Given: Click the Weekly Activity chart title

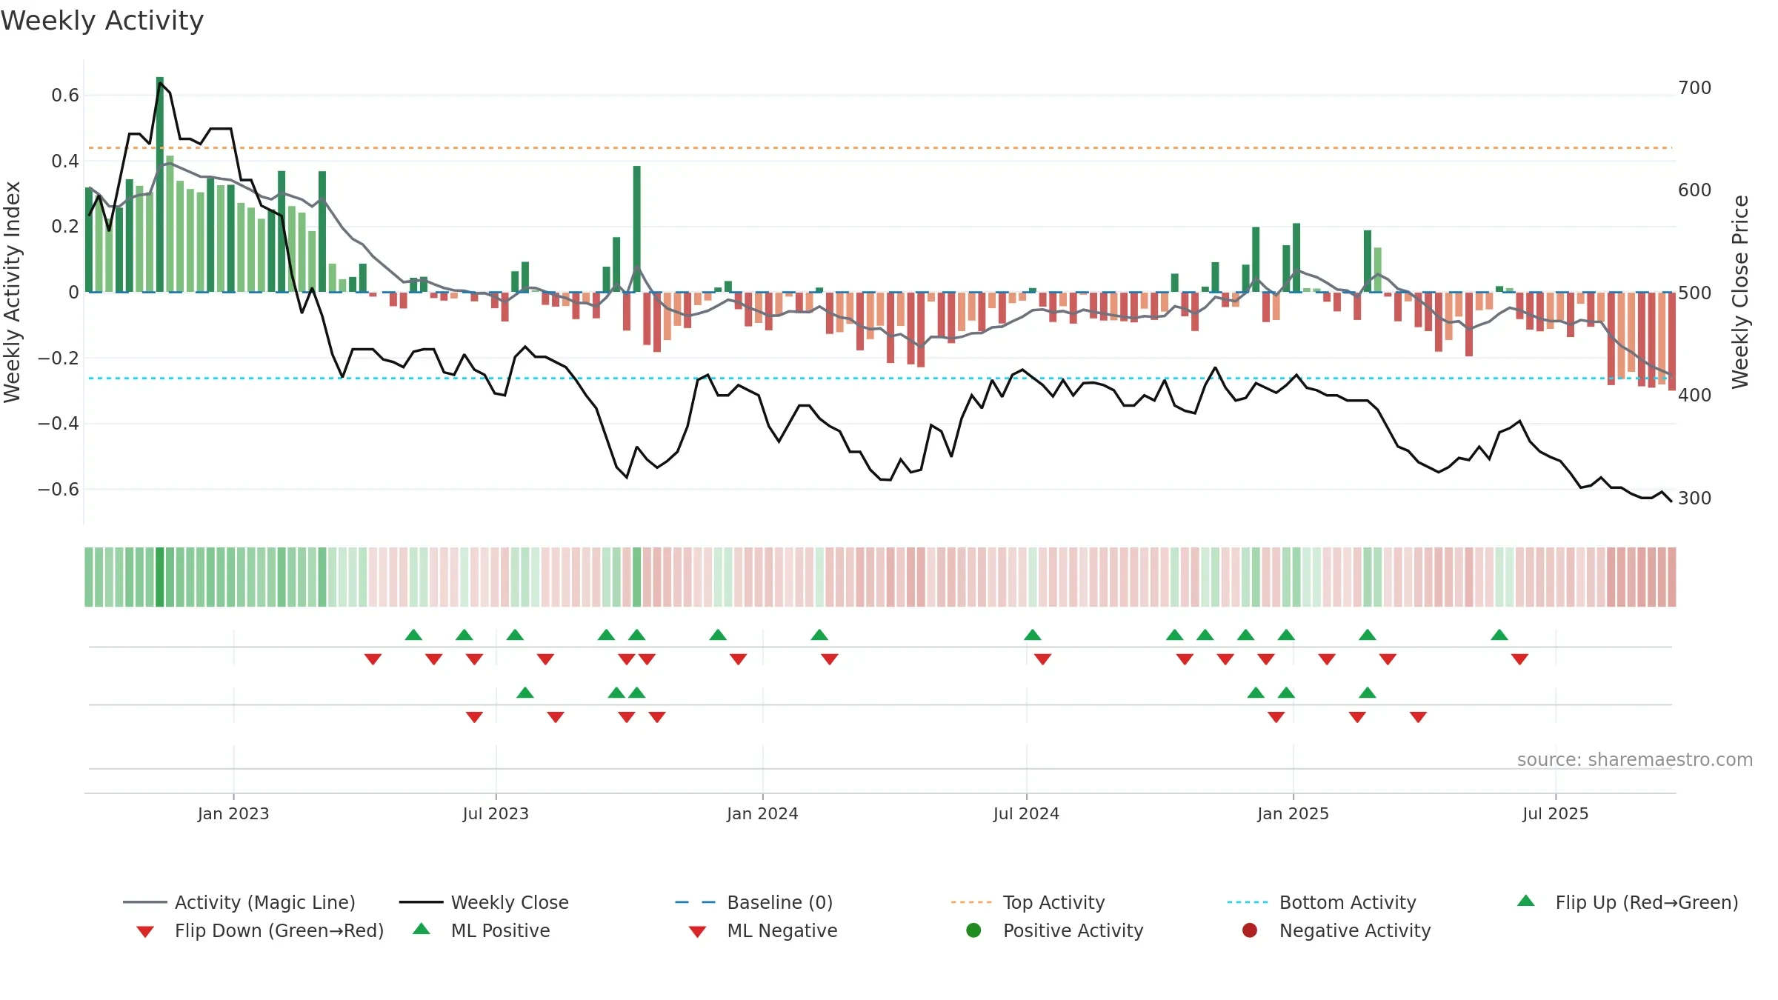Looking at the screenshot, I should (x=102, y=21).
